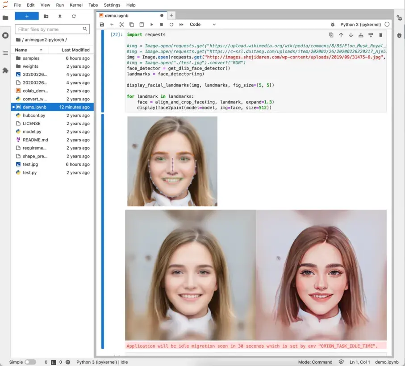Viewport: 405px width, 366px height.
Task: Select the demo.ipynb tab
Action: tap(117, 16)
